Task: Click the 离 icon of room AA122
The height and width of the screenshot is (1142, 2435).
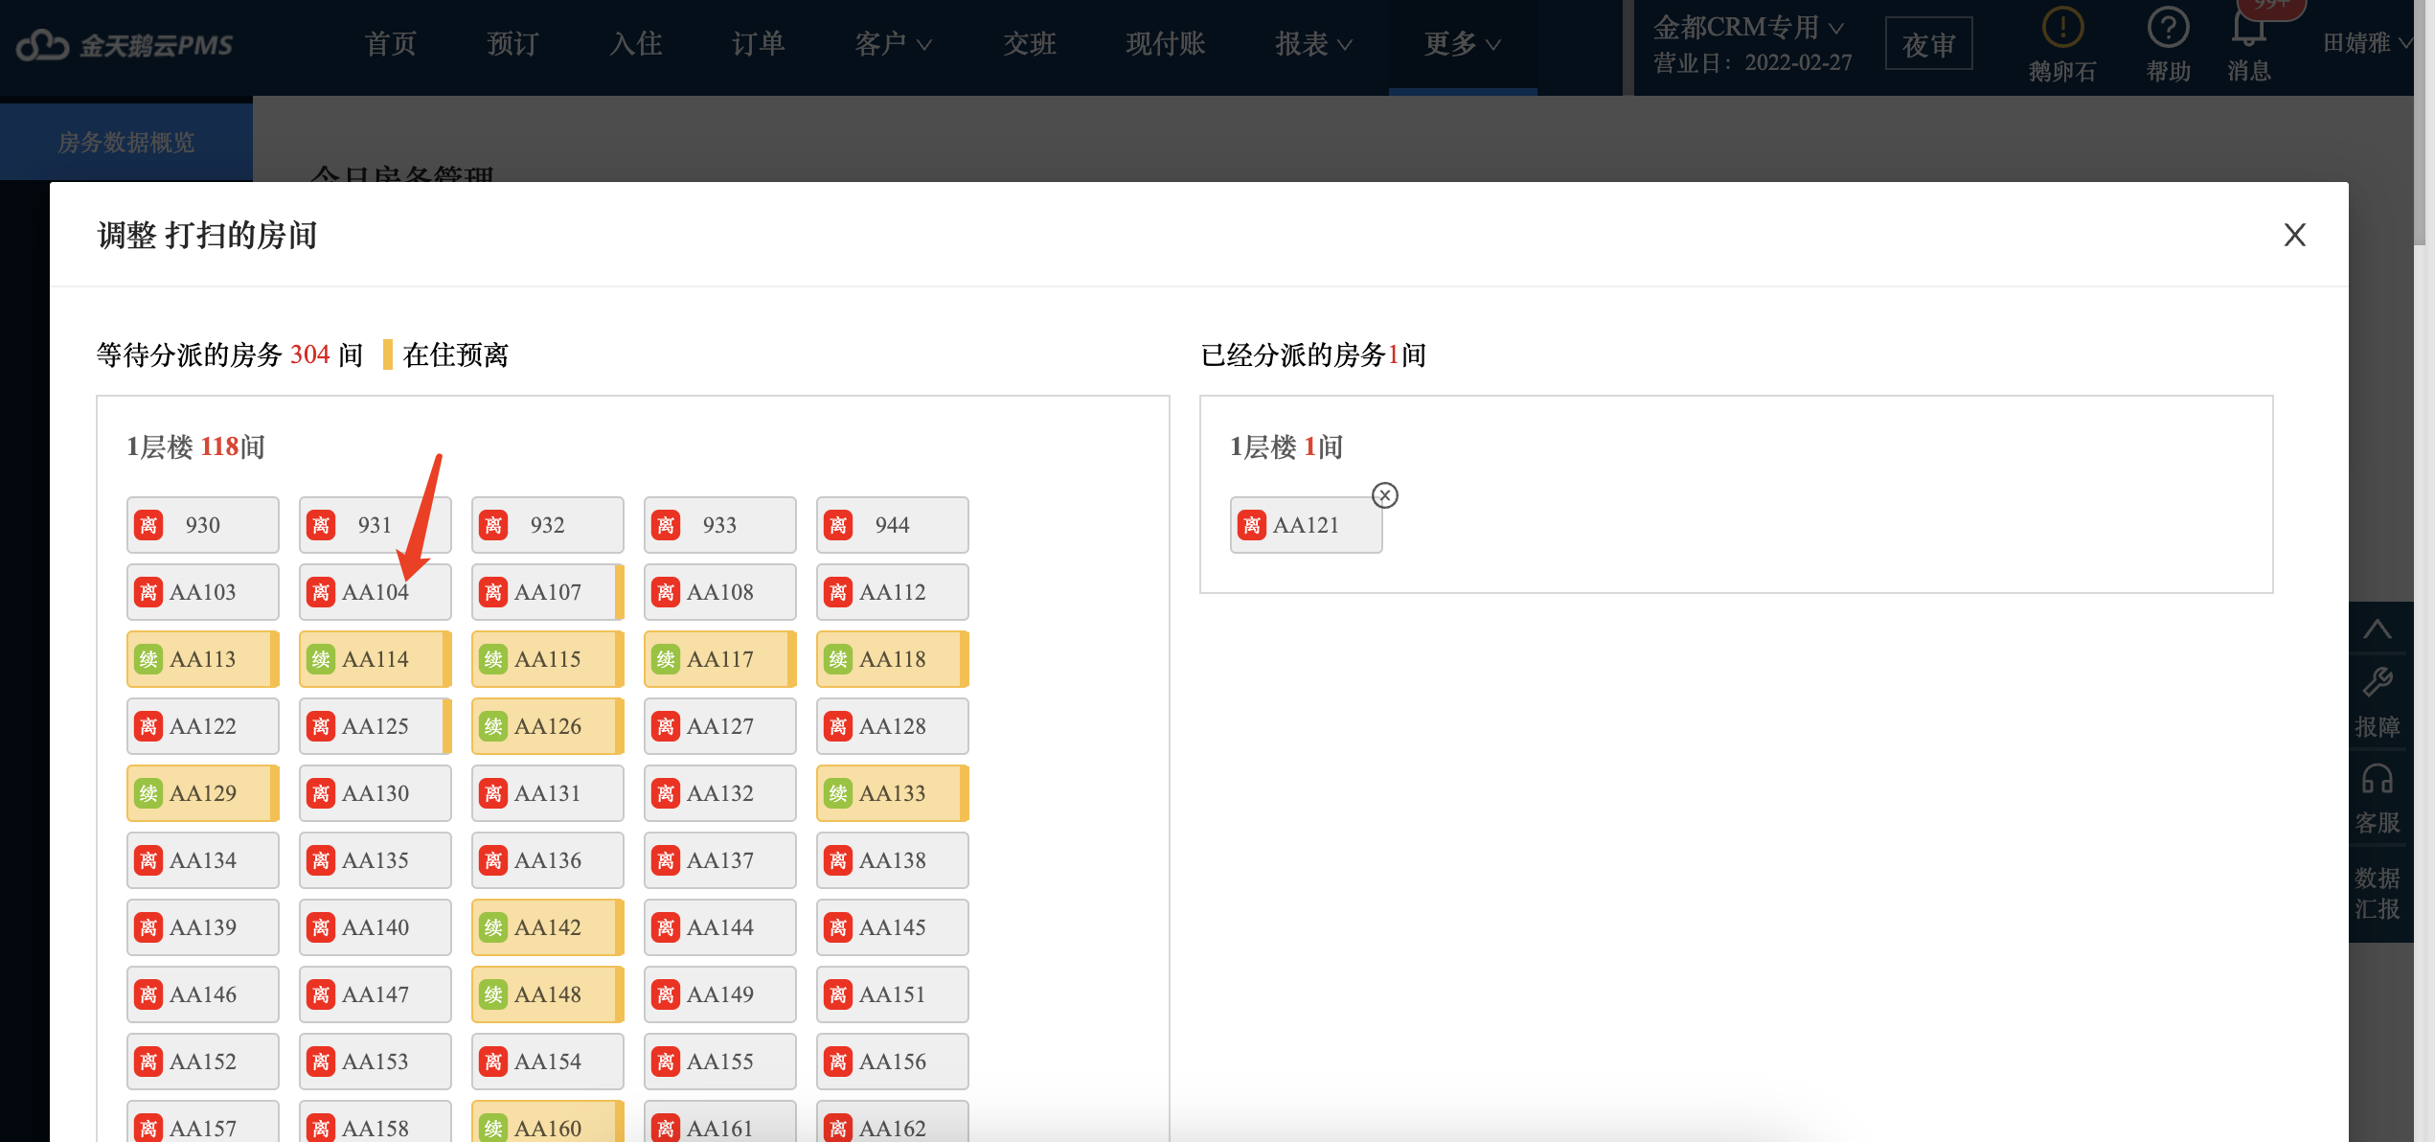Action: click(x=148, y=726)
